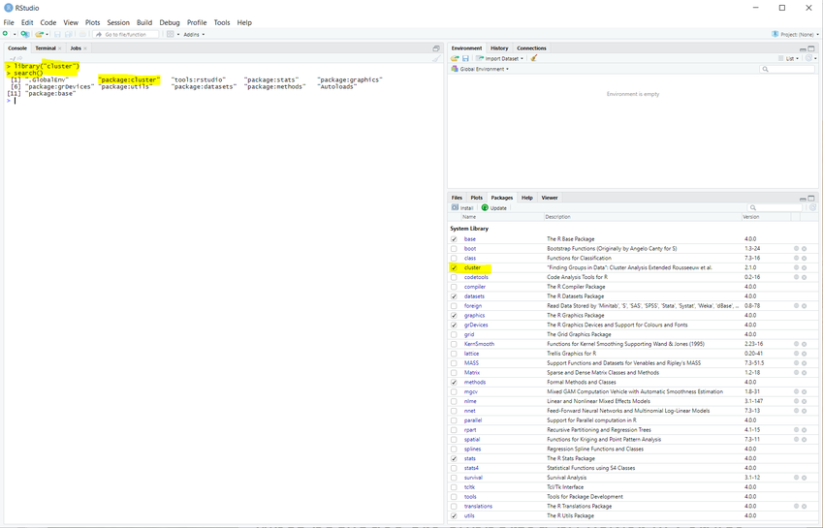
Task: Check the boot package checkbox
Action: [454, 249]
